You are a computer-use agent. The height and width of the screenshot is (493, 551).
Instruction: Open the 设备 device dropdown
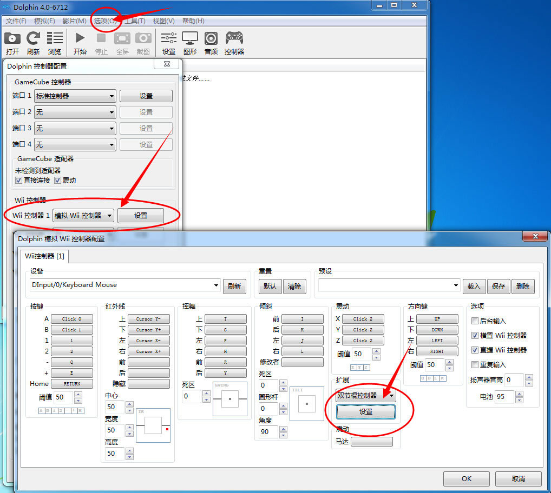point(125,285)
